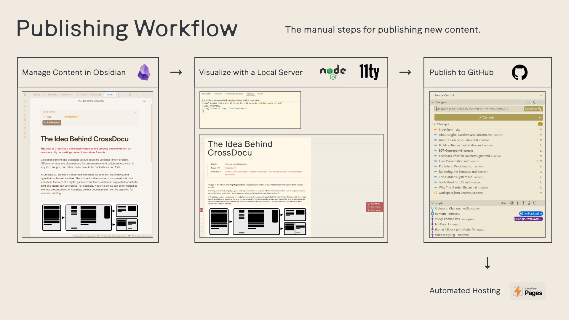569x320 pixels.
Task: Click the Graph refresh icon
Action: click(x=535, y=203)
